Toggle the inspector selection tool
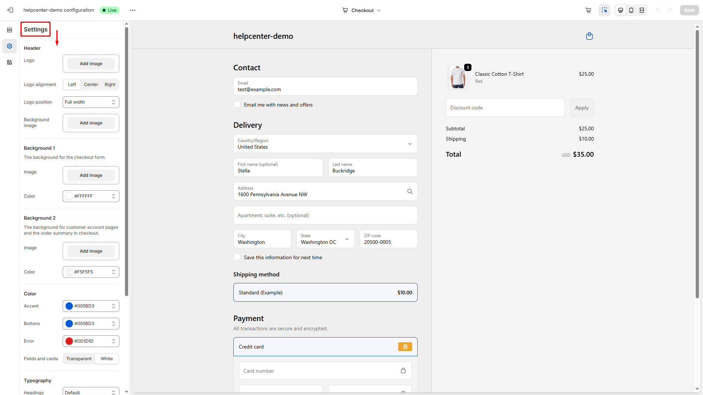 604,10
